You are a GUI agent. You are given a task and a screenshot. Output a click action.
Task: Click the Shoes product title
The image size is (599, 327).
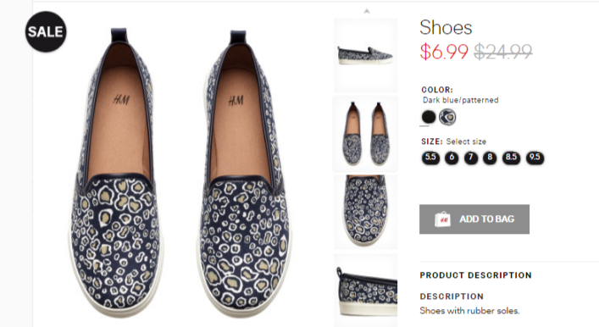[446, 27]
